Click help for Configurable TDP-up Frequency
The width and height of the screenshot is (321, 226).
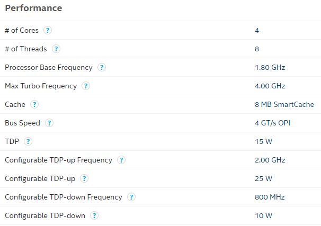(121, 160)
